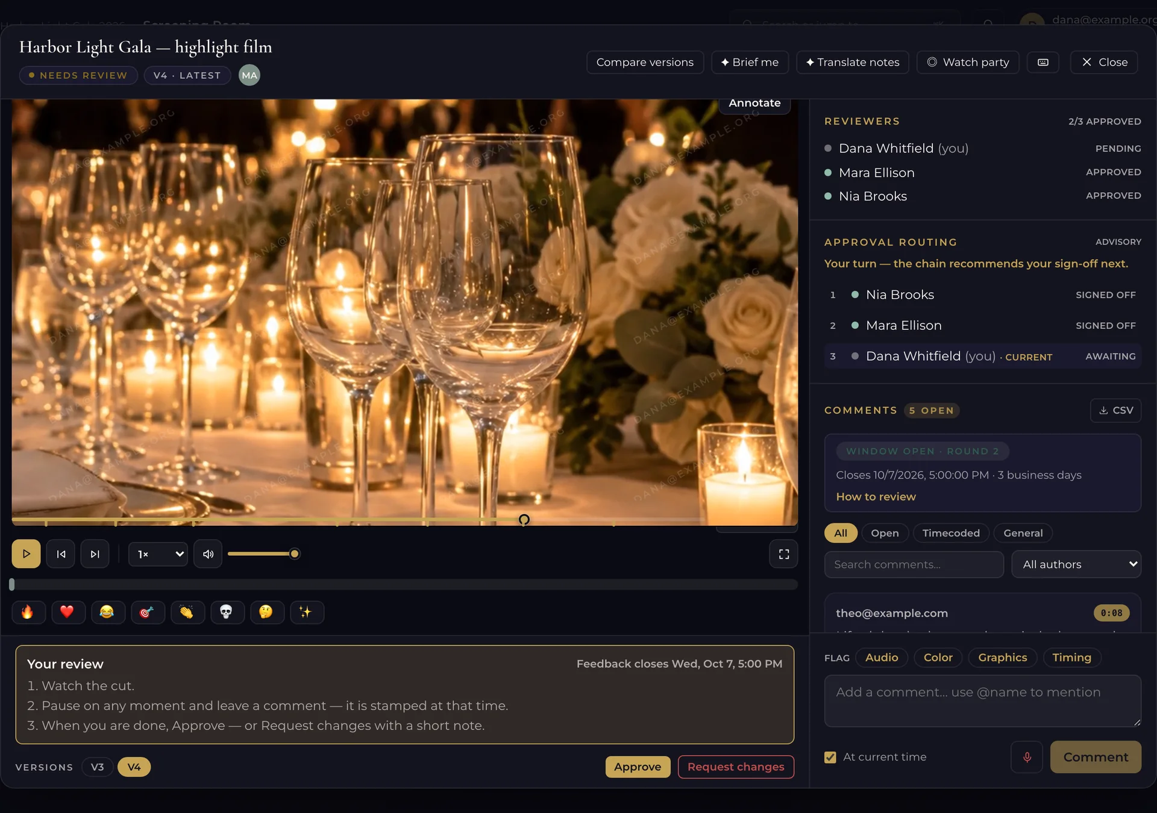Mute the video volume
This screenshot has width=1157, height=813.
(x=208, y=554)
